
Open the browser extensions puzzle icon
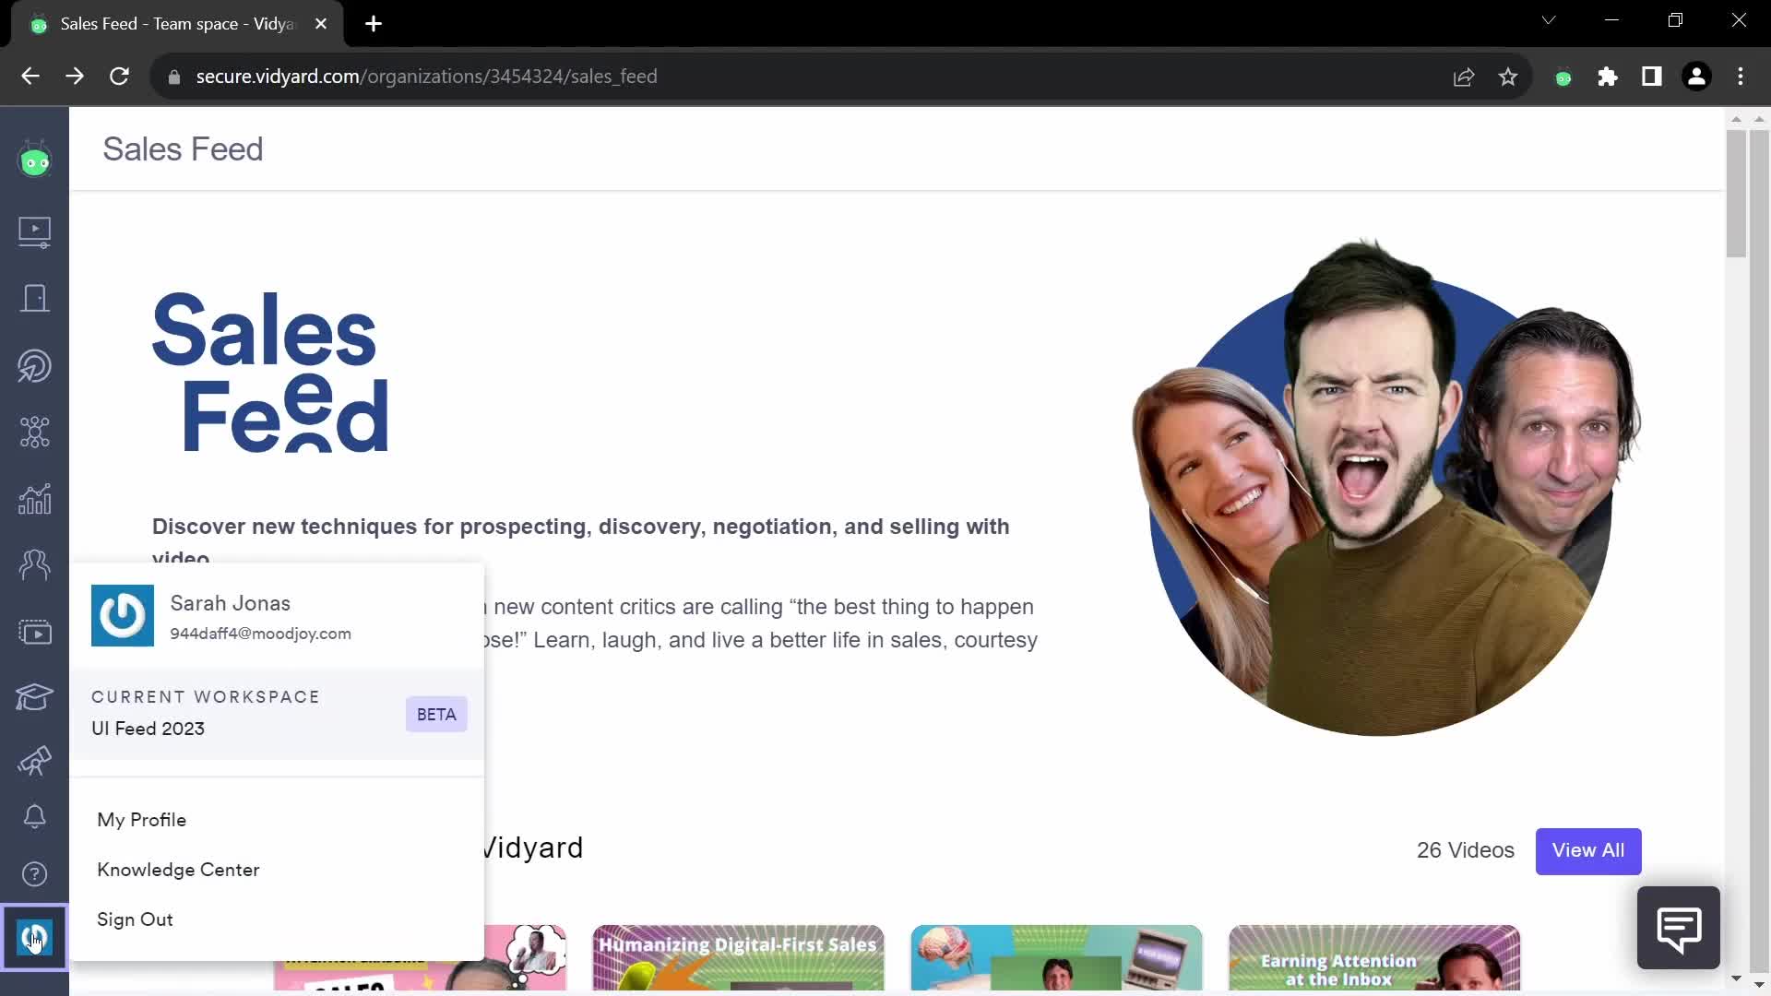[x=1607, y=77]
